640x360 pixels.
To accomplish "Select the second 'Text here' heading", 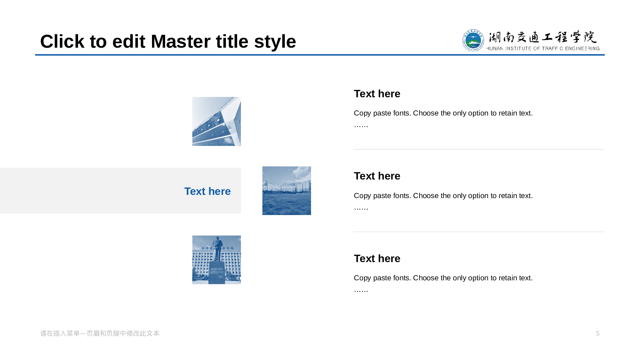I will tap(377, 176).
